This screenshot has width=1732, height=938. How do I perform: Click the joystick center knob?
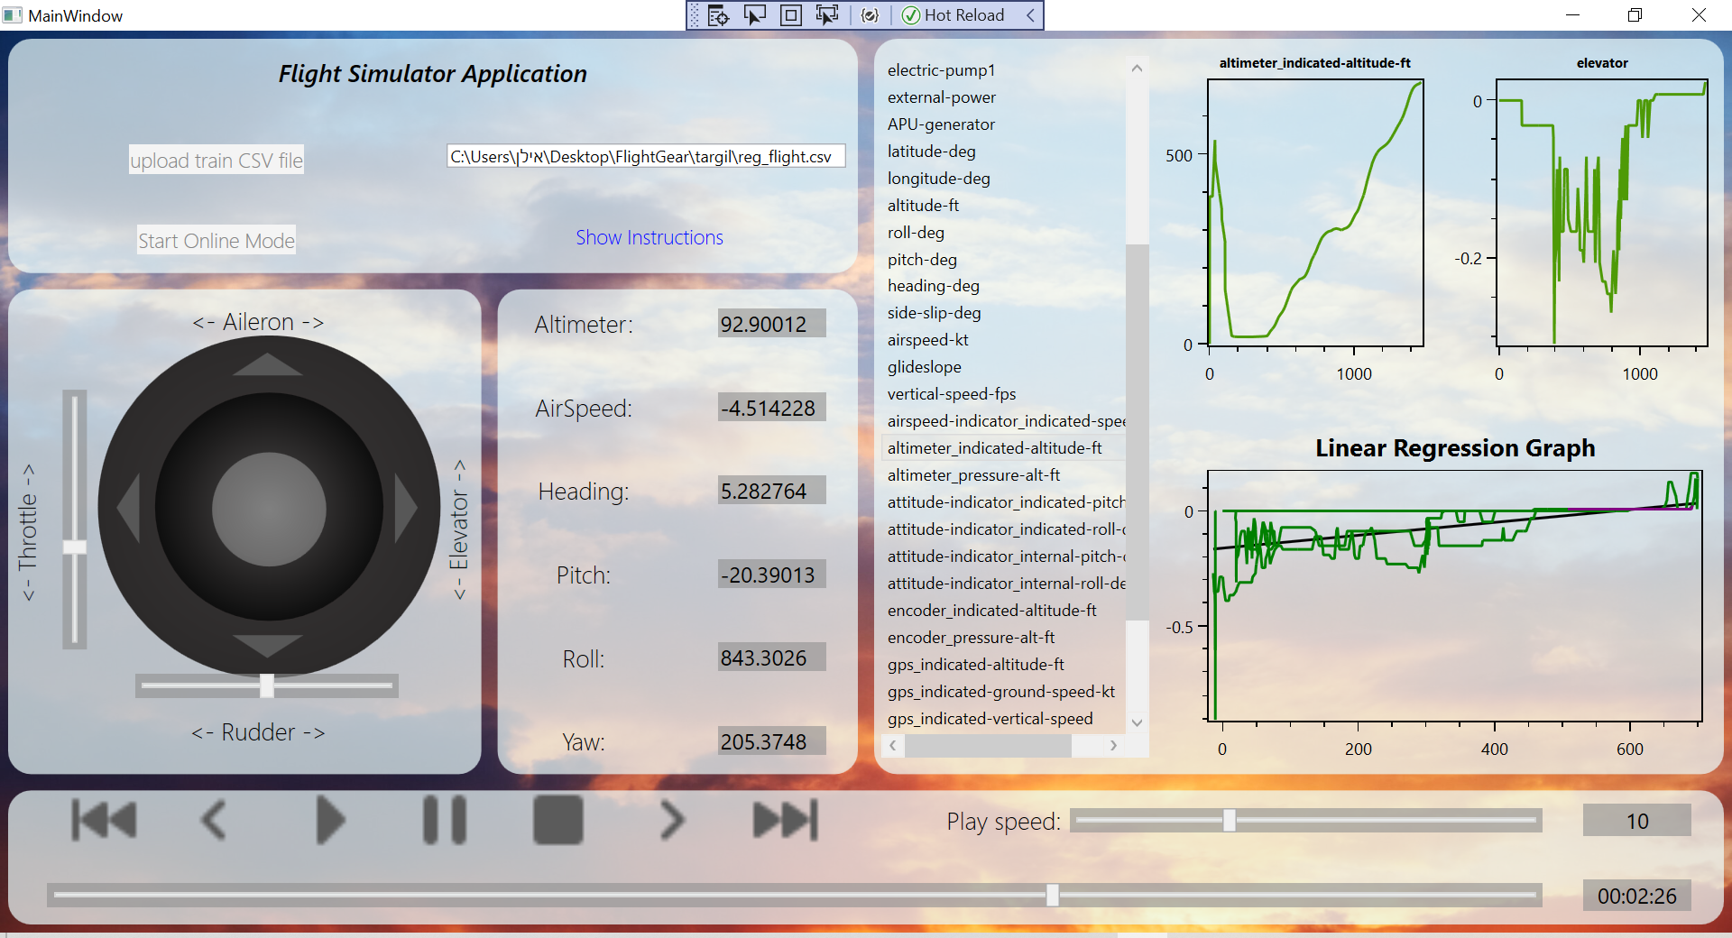coord(269,509)
